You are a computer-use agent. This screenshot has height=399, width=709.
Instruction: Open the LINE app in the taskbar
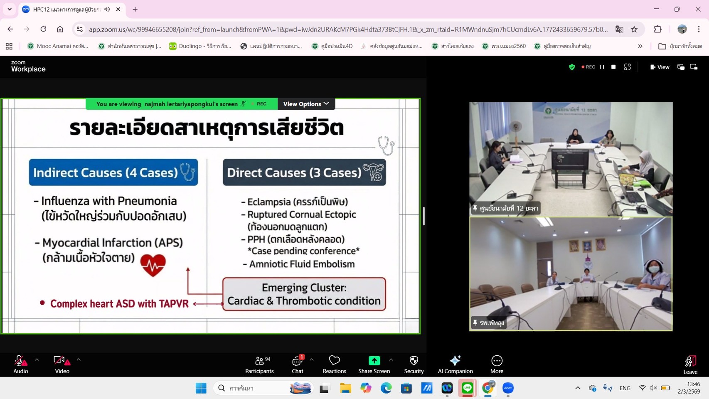(467, 388)
